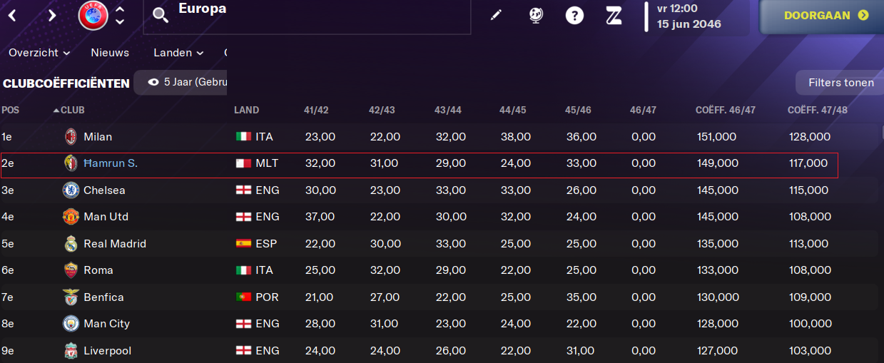884x363 pixels.
Task: Sort by the Club column header
Action: (72, 110)
